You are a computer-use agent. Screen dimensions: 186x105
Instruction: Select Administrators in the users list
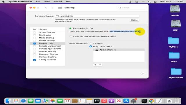click(119, 50)
